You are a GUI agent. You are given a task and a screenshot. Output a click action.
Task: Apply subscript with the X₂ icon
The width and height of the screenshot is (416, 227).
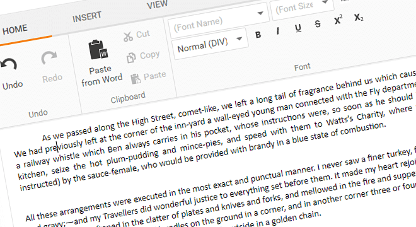[359, 18]
